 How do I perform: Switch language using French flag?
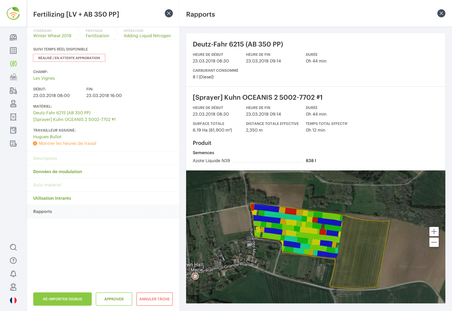(x=13, y=300)
